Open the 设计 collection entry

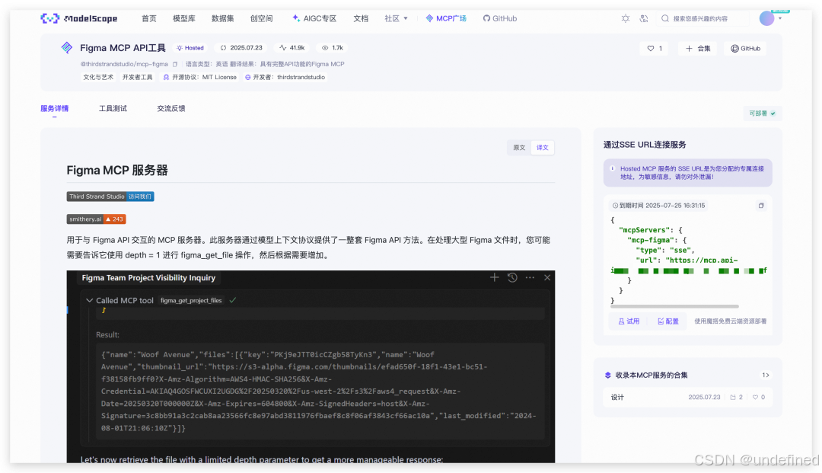(688, 397)
